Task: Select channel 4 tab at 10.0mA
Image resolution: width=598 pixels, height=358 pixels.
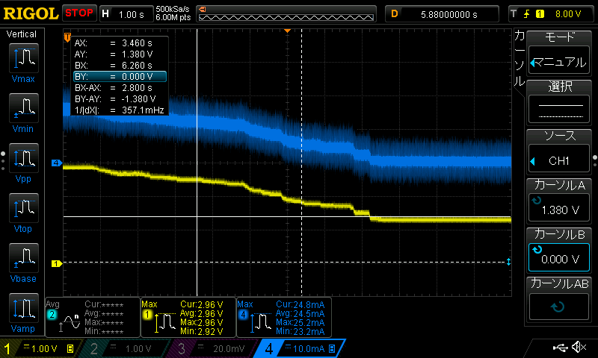Action: pyautogui.click(x=300, y=348)
